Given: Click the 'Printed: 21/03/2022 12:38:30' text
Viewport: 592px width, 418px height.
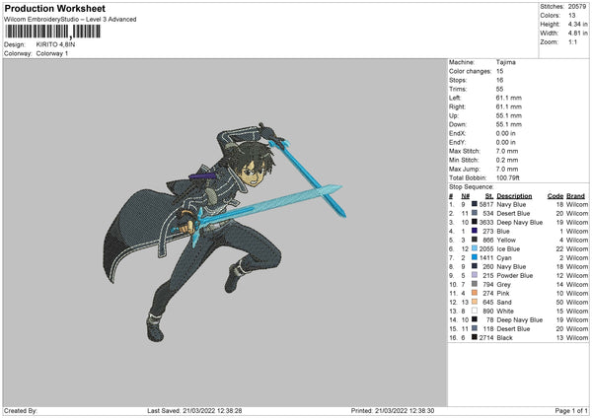Looking at the screenshot, I should point(393,410).
